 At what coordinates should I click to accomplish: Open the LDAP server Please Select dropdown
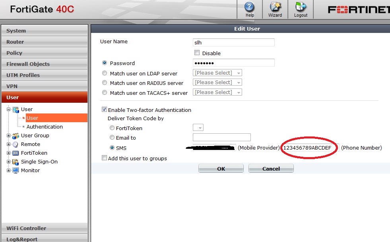(217, 73)
